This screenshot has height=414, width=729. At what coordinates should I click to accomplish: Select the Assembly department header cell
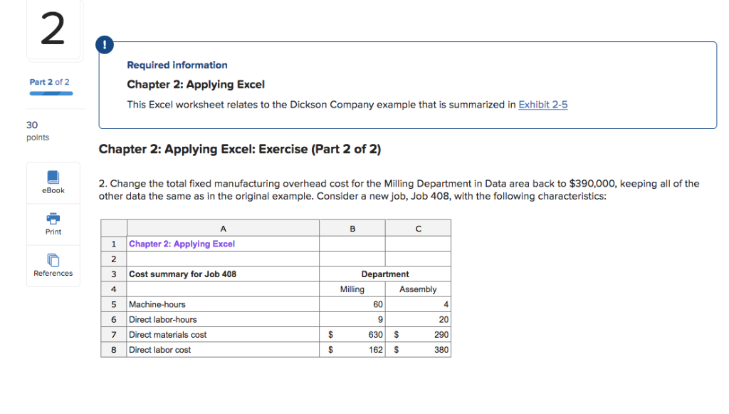(x=418, y=289)
